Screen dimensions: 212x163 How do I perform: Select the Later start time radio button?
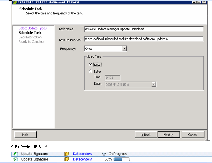coord(91,71)
